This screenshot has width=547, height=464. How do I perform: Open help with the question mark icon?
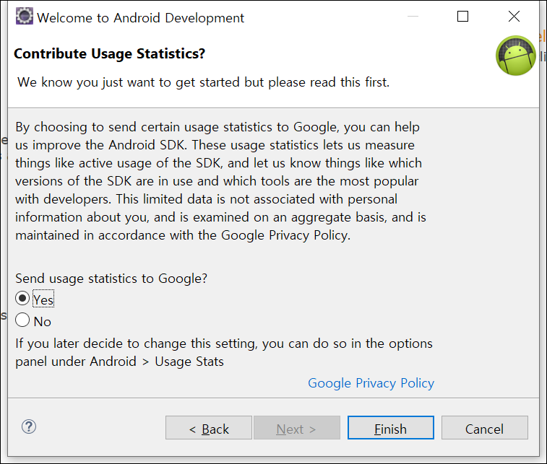coord(29,426)
